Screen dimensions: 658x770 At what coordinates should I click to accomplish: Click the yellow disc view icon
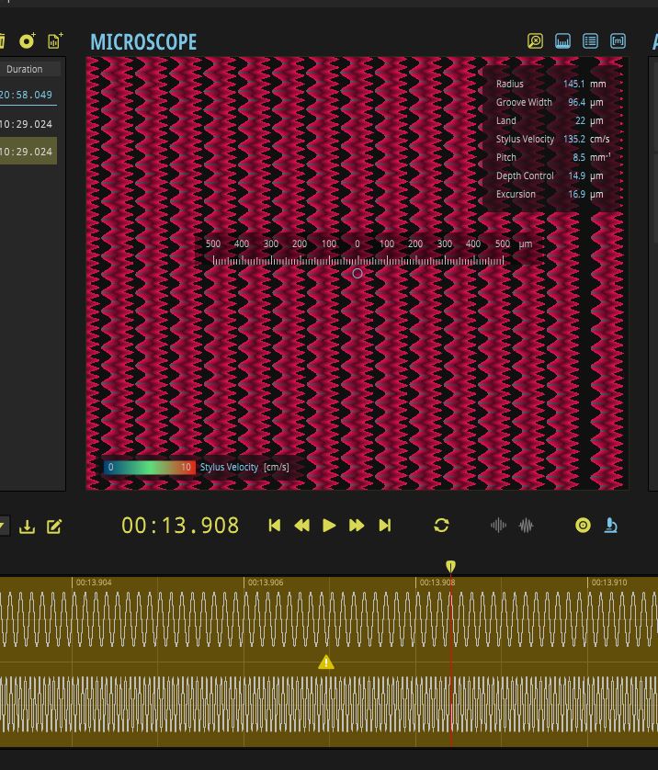(x=583, y=526)
